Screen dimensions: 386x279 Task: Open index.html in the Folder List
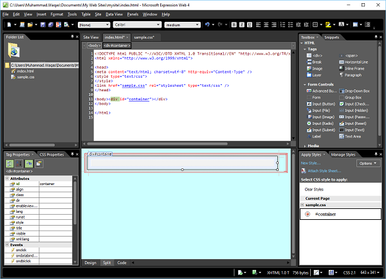tap(25, 71)
